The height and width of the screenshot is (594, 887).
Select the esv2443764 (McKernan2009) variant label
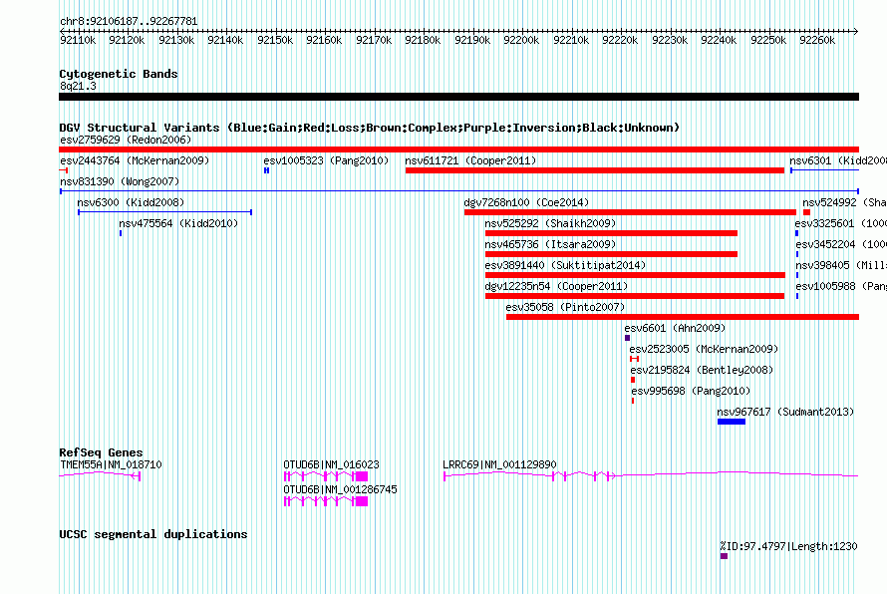[x=135, y=160]
